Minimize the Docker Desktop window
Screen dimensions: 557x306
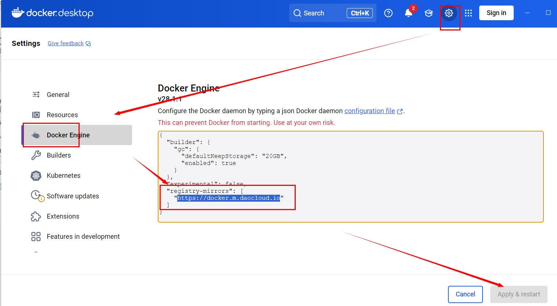click(x=527, y=13)
